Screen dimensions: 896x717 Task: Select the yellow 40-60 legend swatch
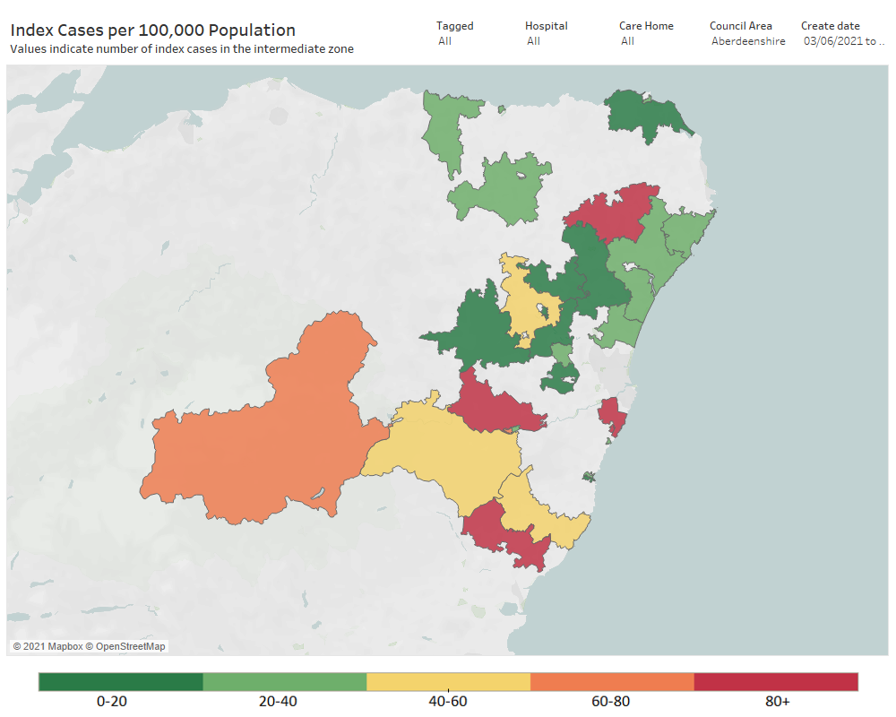(x=449, y=681)
